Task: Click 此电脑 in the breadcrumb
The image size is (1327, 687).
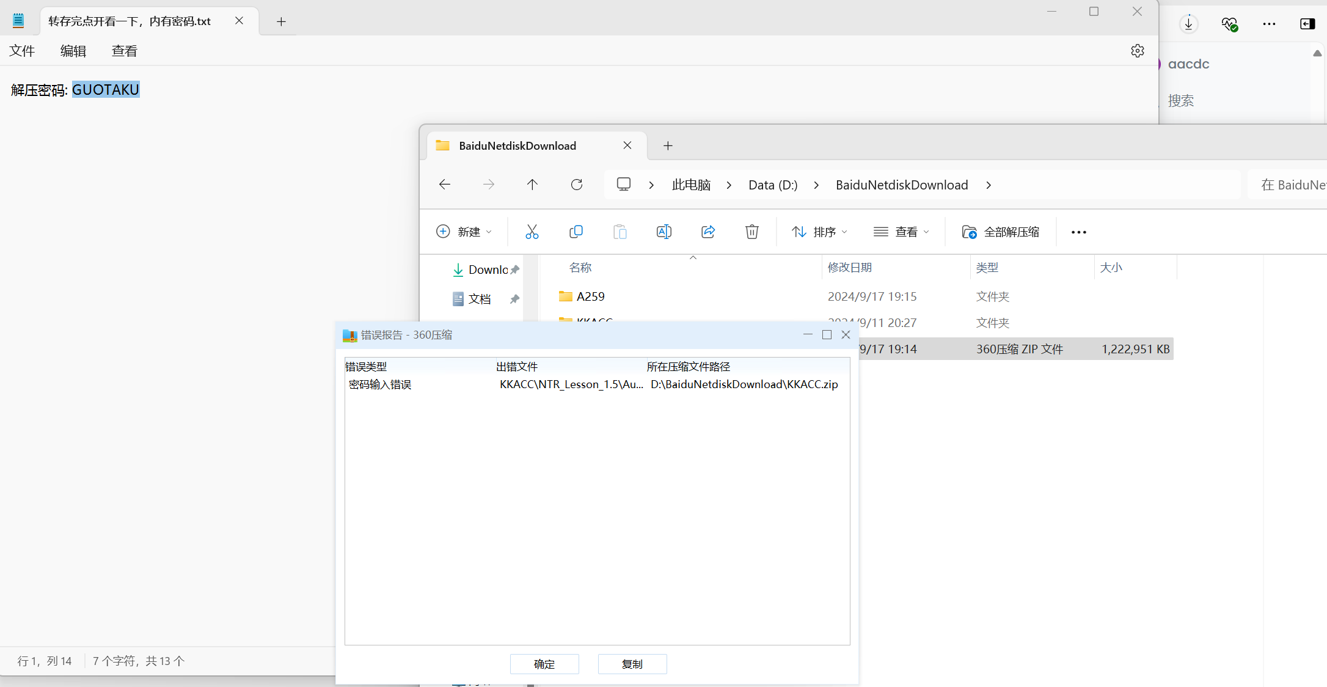Action: point(691,185)
